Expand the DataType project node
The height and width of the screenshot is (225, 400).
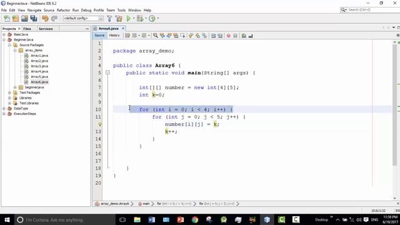(x=4, y=108)
